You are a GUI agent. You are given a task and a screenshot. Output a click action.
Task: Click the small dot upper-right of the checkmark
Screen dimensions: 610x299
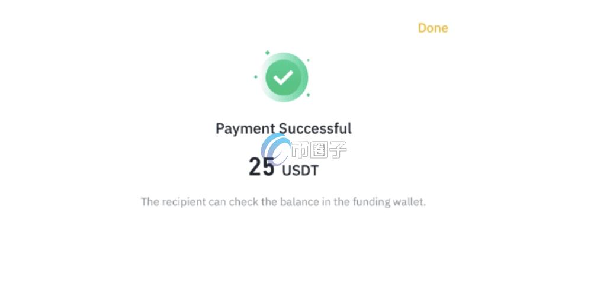tap(308, 60)
